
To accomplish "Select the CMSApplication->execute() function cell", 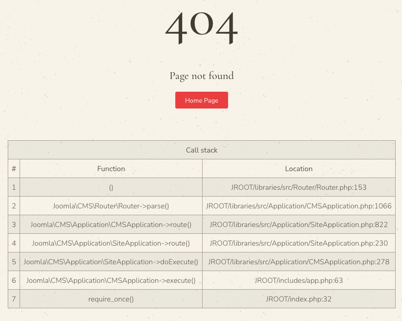I will point(111,280).
